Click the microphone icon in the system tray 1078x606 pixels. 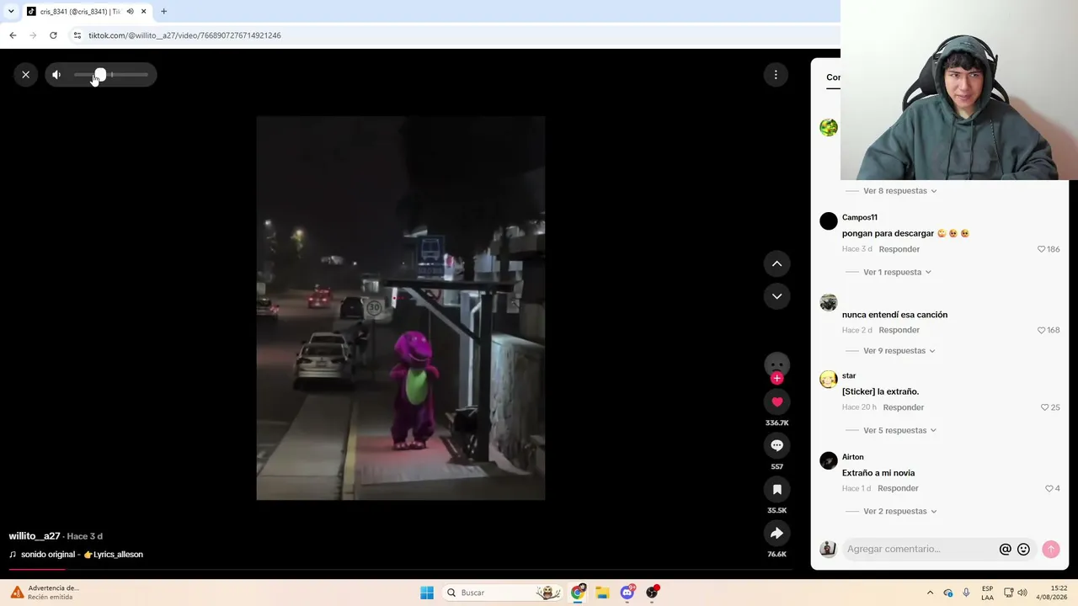pyautogui.click(x=966, y=593)
